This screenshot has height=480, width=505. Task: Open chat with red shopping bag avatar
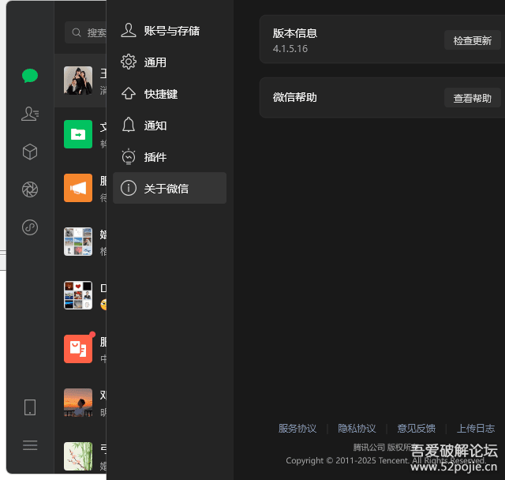[78, 349]
